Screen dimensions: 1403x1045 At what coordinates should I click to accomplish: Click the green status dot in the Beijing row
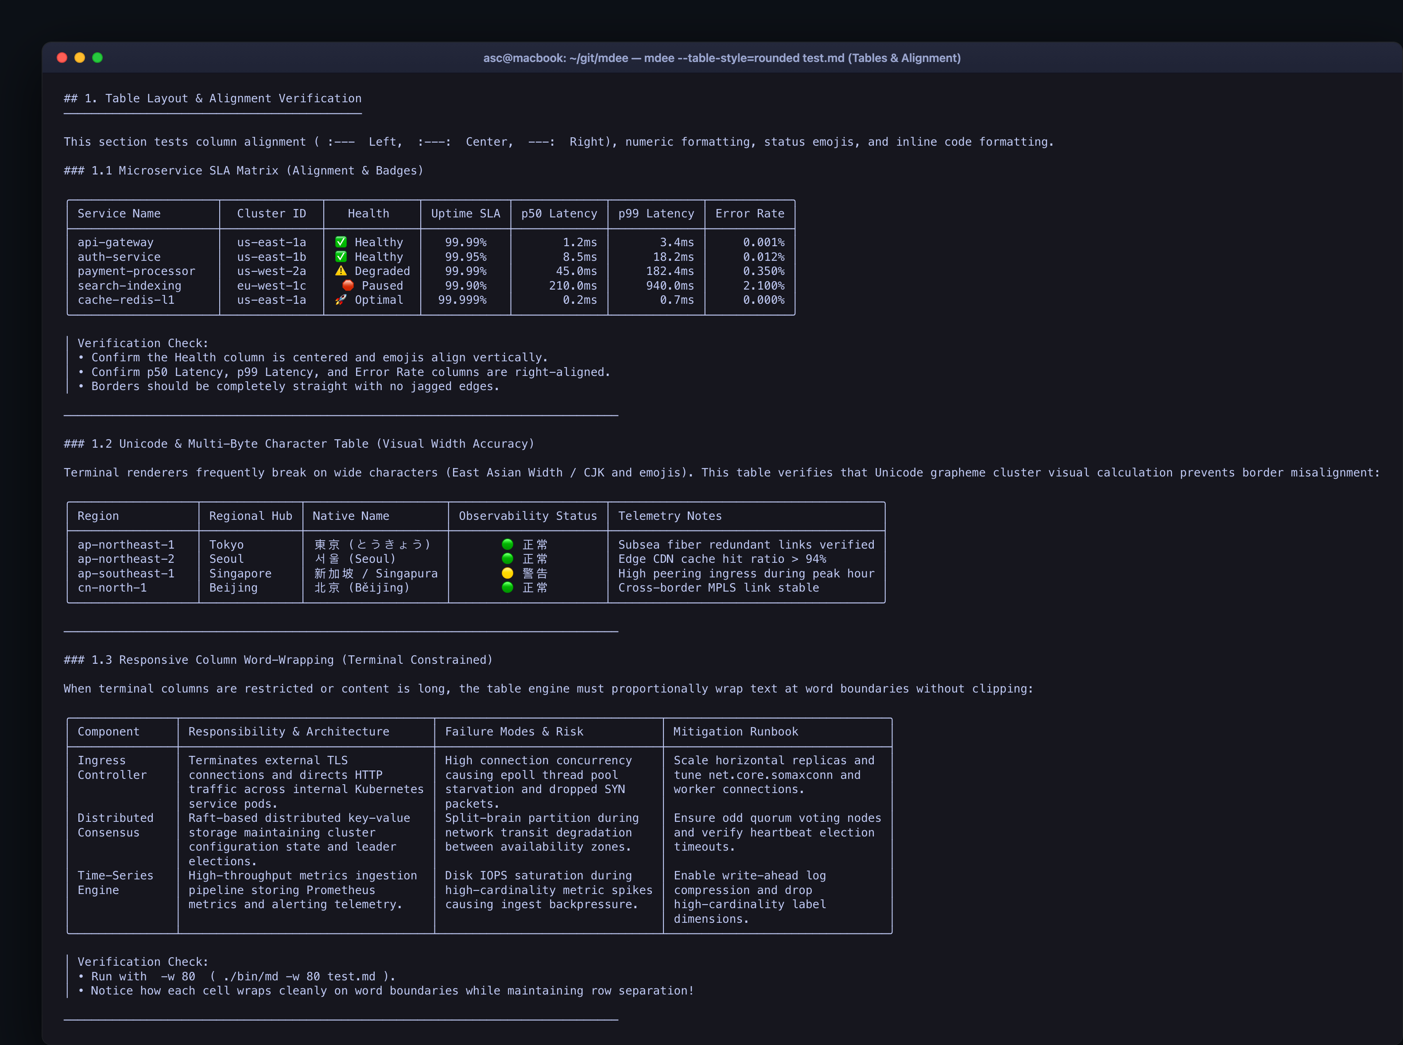(508, 588)
